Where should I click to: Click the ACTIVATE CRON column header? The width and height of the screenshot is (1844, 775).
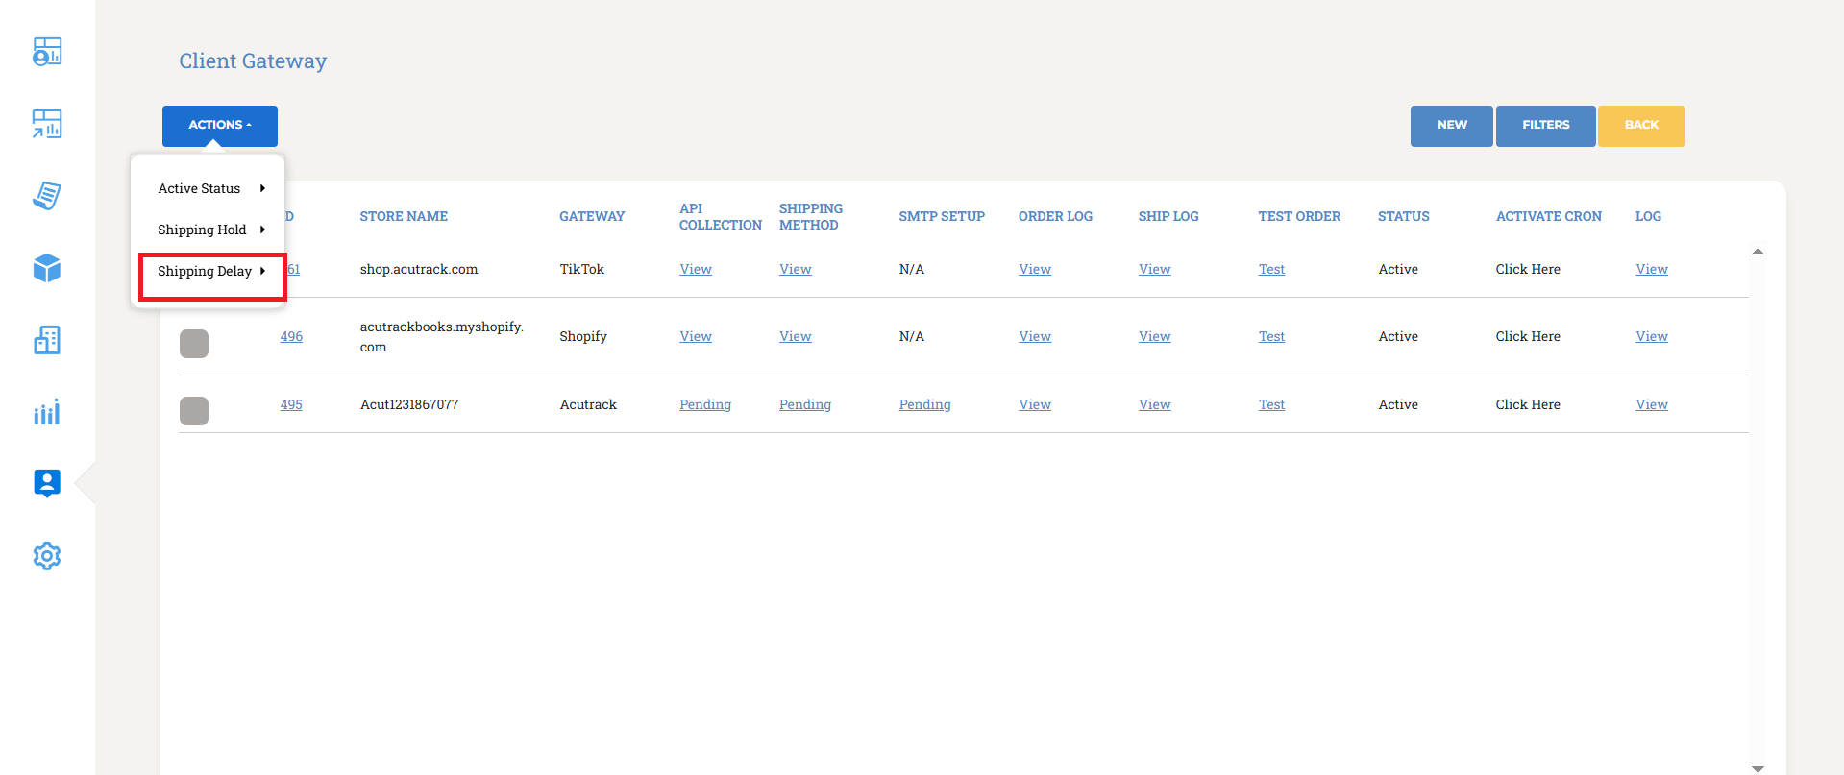tap(1549, 217)
